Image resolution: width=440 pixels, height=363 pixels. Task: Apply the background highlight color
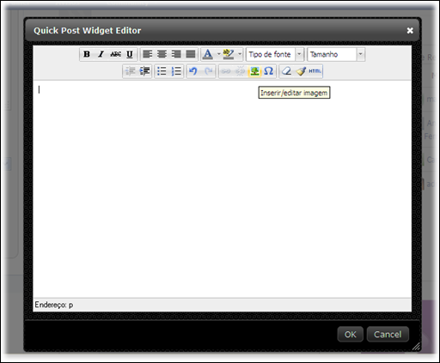229,54
